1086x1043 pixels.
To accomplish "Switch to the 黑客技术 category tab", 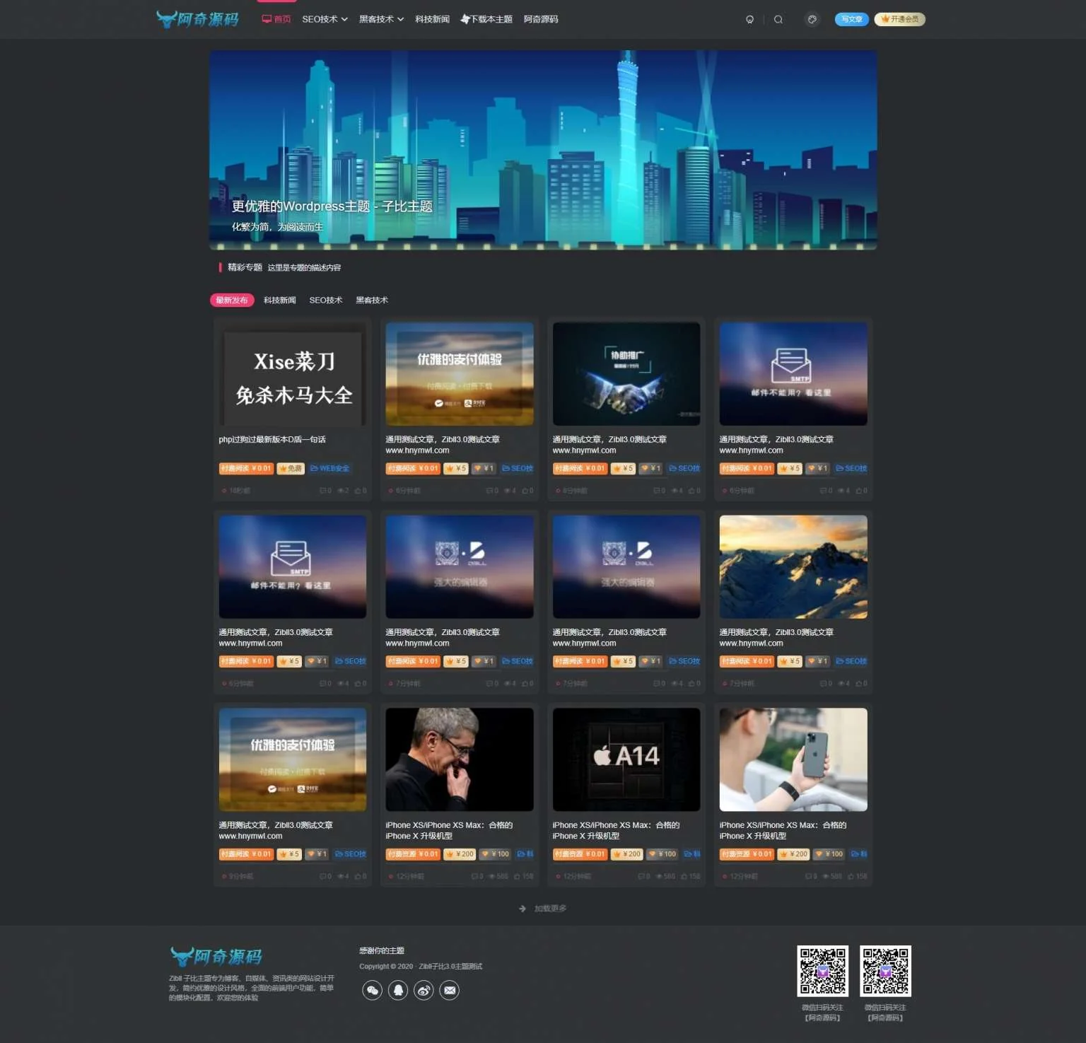I will 371,301.
